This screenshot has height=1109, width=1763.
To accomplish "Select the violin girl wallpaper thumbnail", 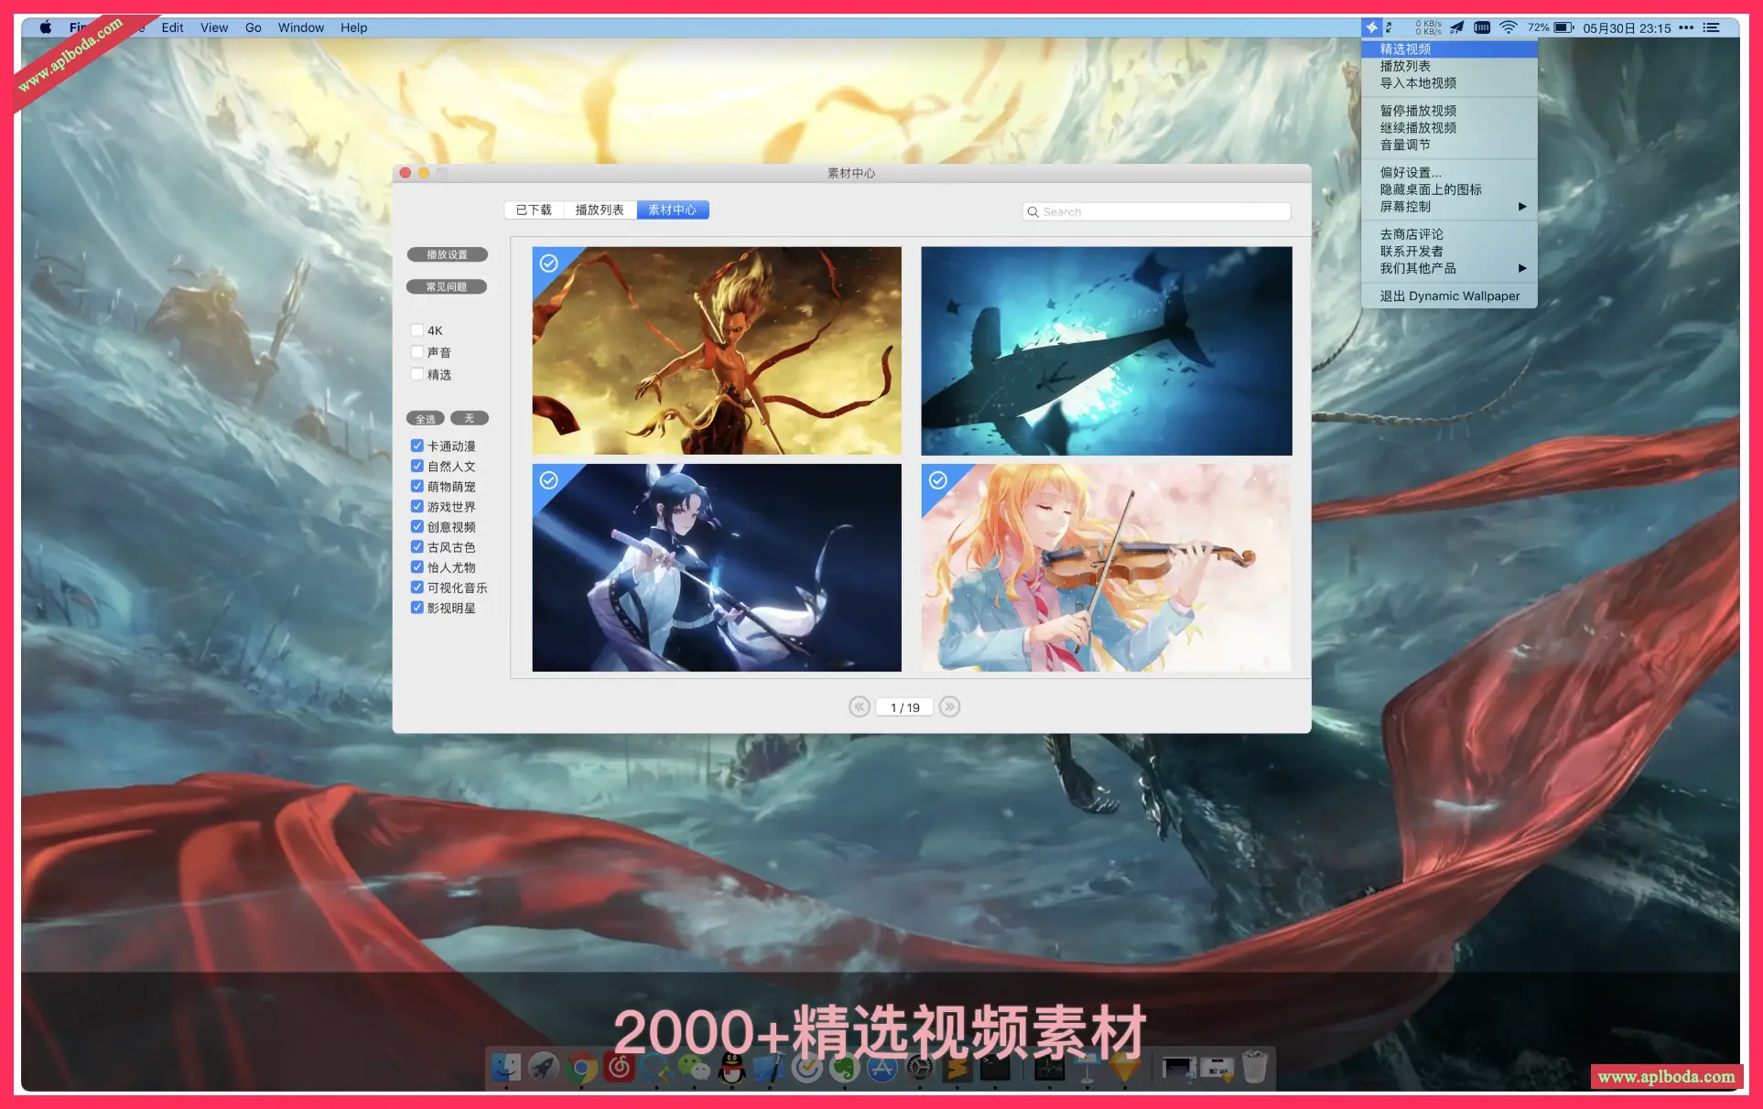I will click(1106, 567).
